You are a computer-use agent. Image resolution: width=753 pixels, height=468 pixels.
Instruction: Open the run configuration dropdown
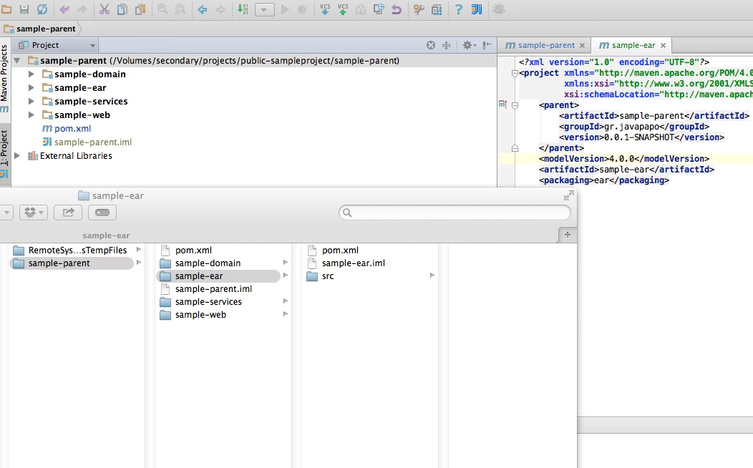click(x=265, y=9)
